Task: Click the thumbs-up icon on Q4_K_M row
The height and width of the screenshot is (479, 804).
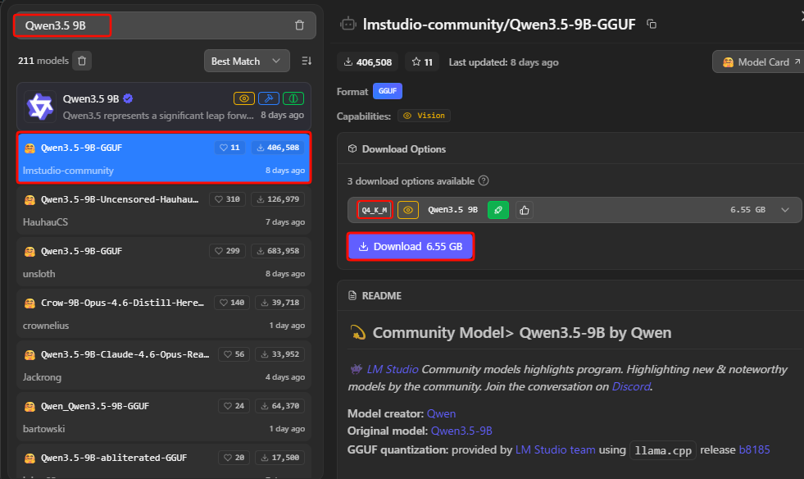Action: pyautogui.click(x=525, y=210)
